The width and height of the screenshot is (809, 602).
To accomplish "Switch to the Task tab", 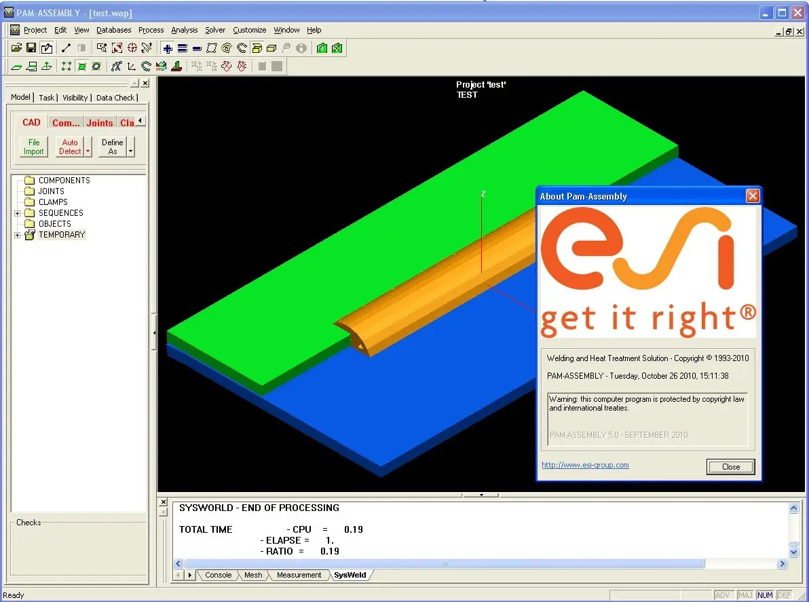I will click(x=46, y=98).
